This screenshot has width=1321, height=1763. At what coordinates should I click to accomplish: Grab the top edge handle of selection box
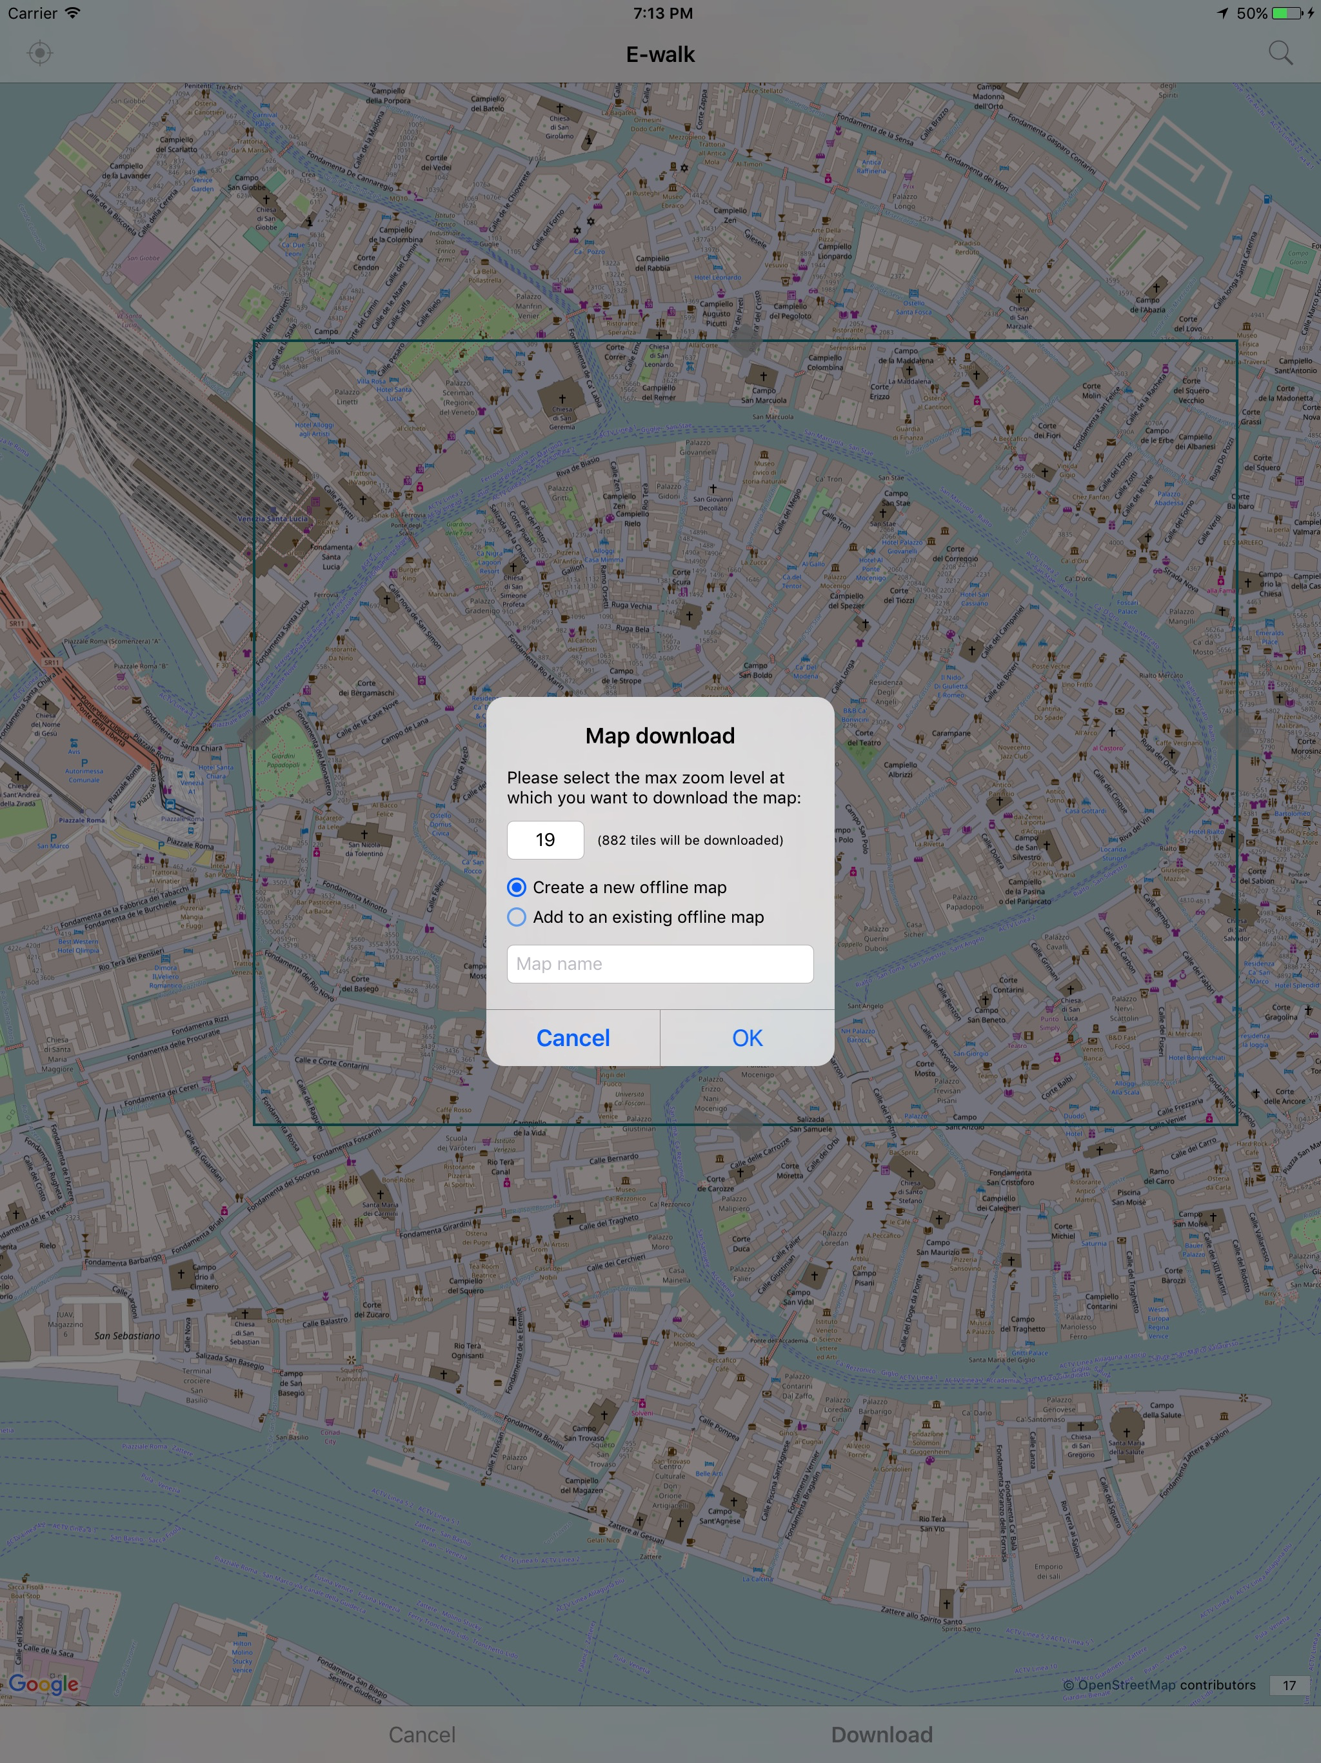[745, 341]
